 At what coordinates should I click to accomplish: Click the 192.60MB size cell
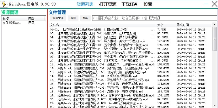[163, 41]
